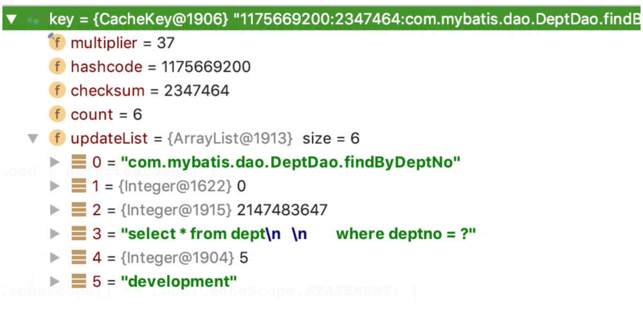Click the array element icon for index 5
643x309 pixels.
[x=78, y=281]
